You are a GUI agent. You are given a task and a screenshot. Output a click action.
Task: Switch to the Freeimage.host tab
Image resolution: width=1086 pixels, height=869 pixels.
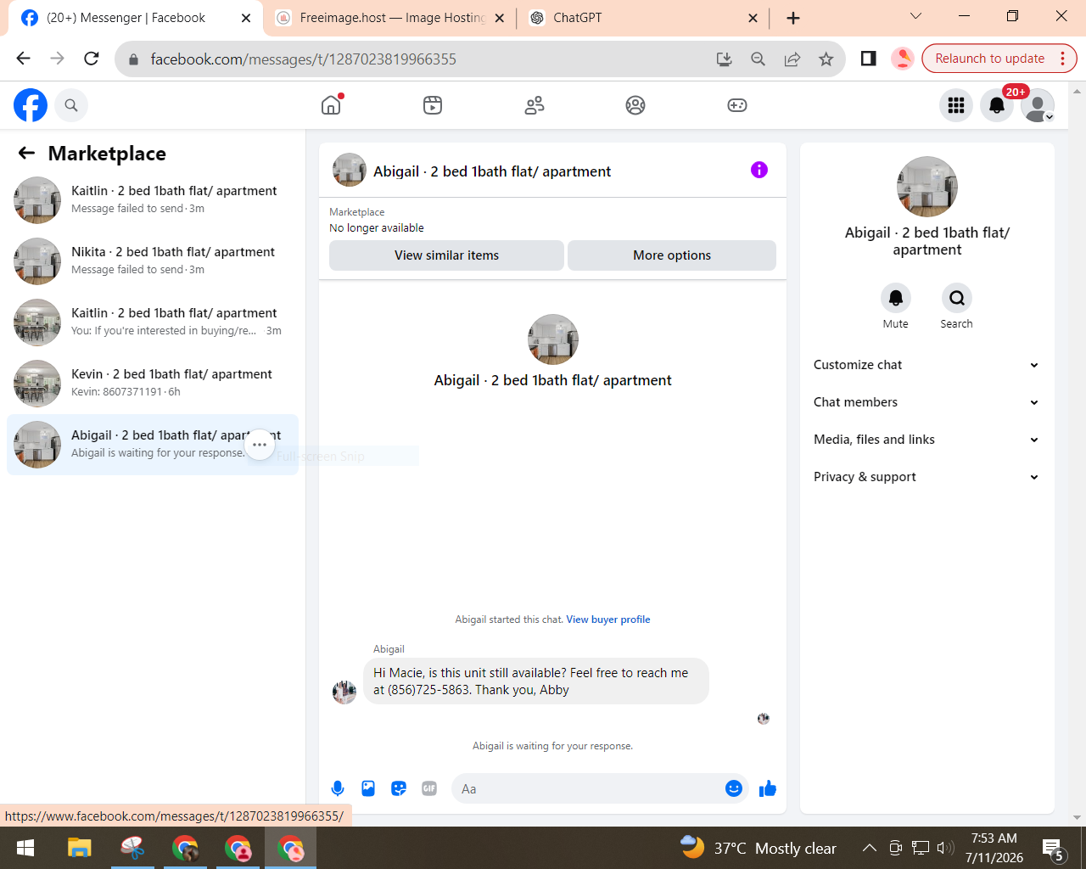390,18
